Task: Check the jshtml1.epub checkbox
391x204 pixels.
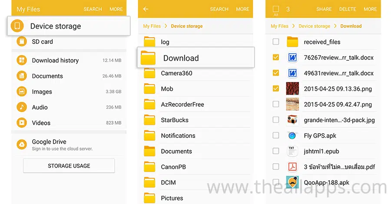Action: (275, 151)
